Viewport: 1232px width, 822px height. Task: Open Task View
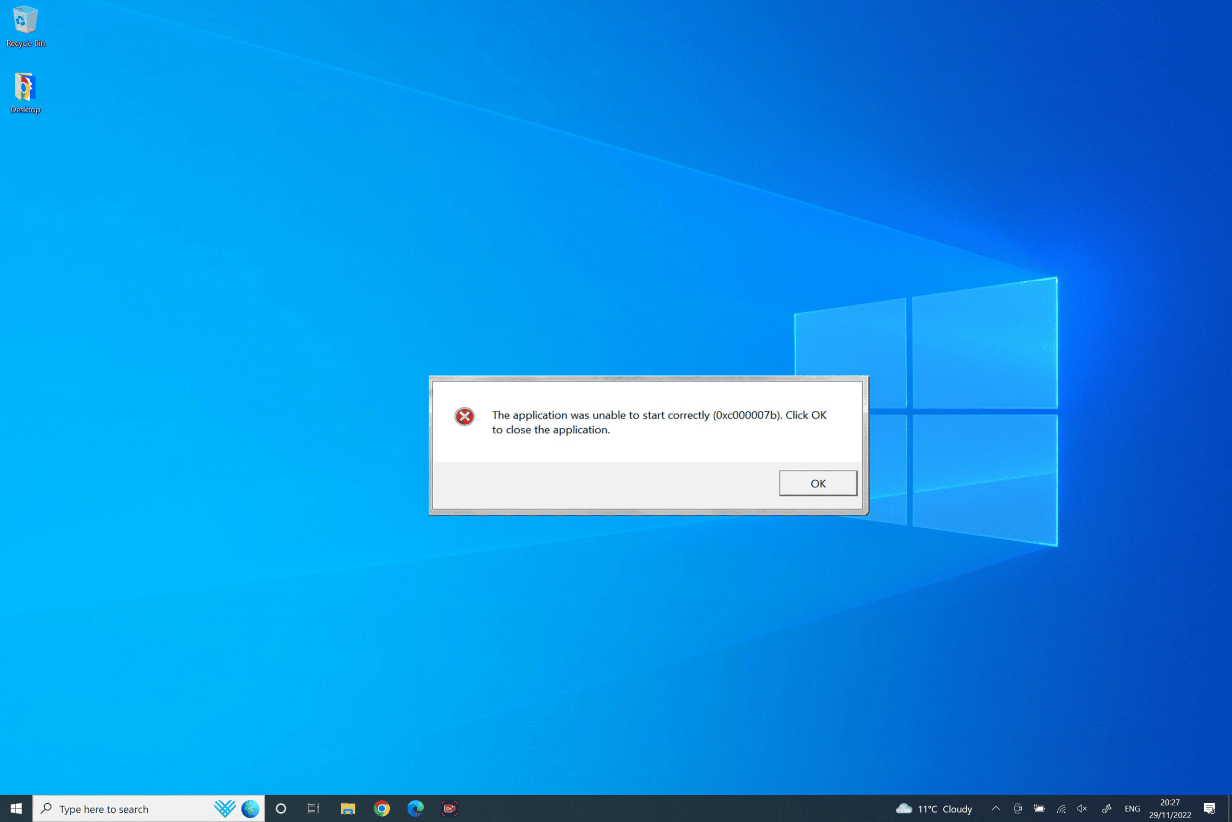pos(313,809)
